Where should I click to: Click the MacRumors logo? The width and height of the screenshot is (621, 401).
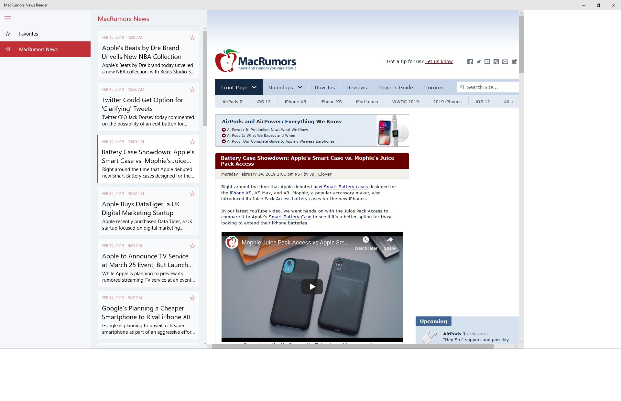[256, 60]
